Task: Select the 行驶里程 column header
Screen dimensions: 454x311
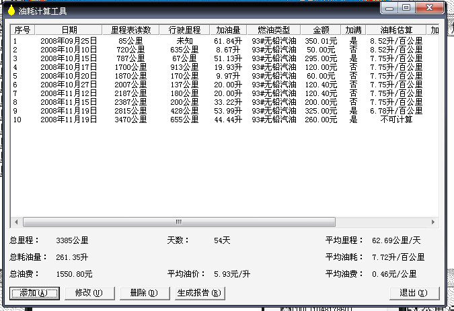Action: [x=184, y=30]
